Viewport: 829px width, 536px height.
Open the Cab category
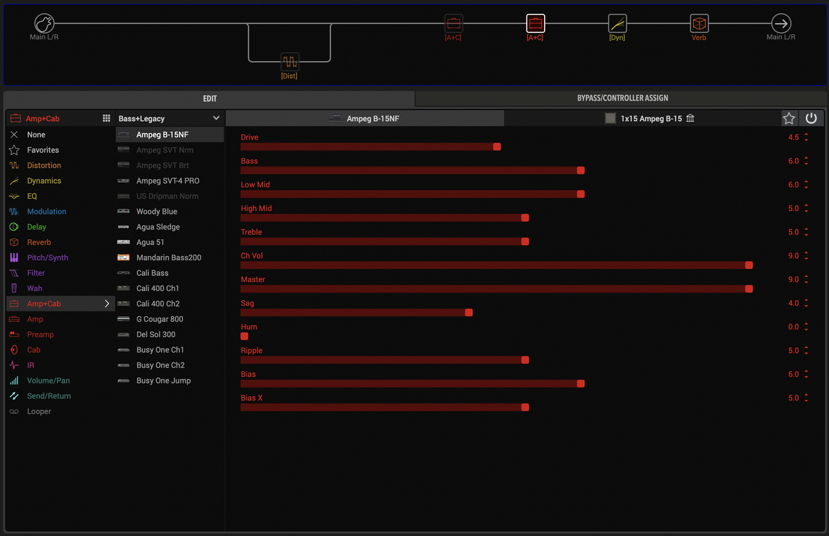click(61, 350)
